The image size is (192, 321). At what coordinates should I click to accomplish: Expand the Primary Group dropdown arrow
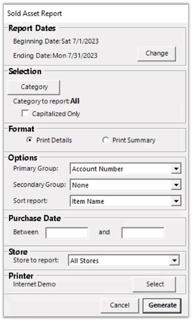click(176, 169)
